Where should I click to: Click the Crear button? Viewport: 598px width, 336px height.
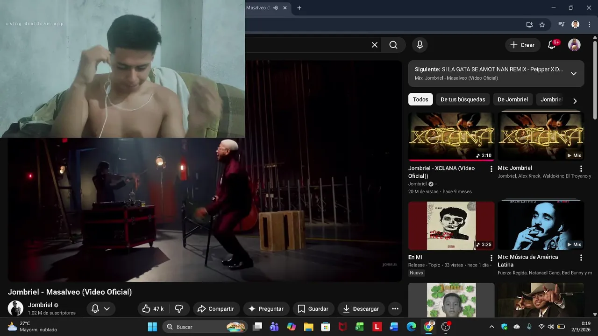522,45
